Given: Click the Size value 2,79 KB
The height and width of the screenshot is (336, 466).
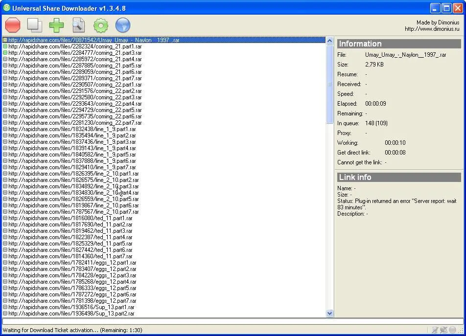Looking at the screenshot, I should point(374,65).
